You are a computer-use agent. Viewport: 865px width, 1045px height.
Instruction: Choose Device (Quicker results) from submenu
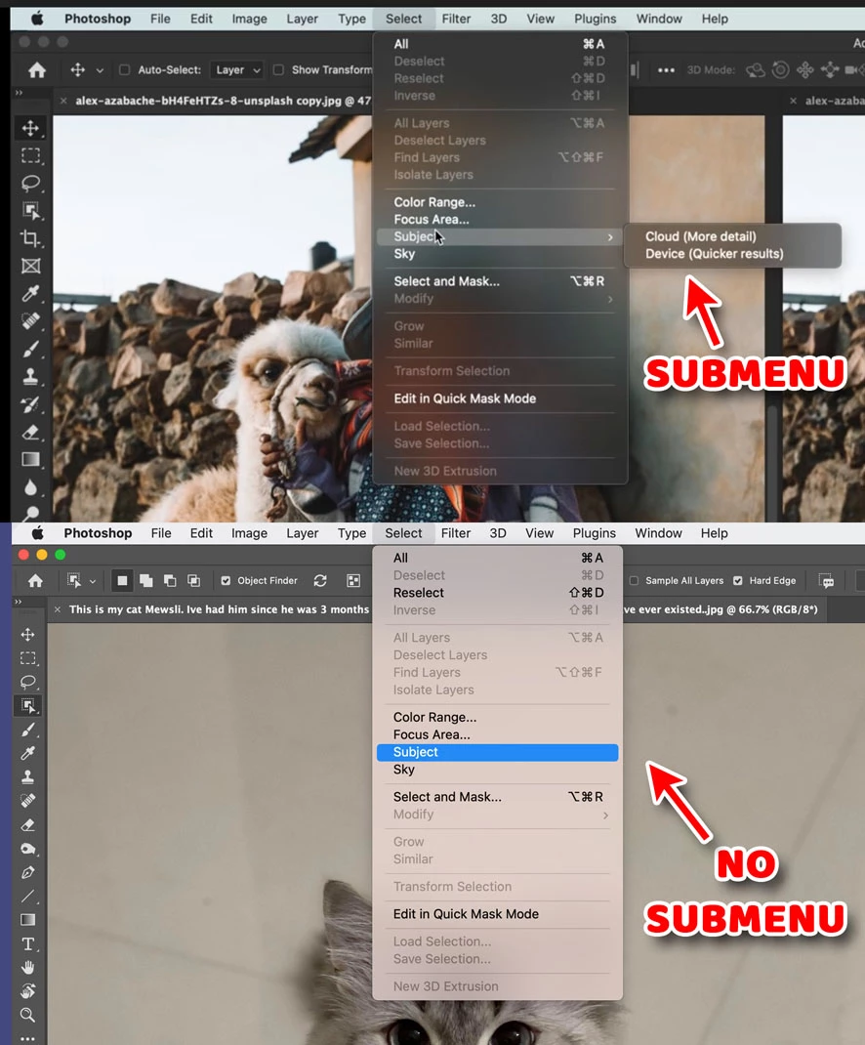[714, 253]
